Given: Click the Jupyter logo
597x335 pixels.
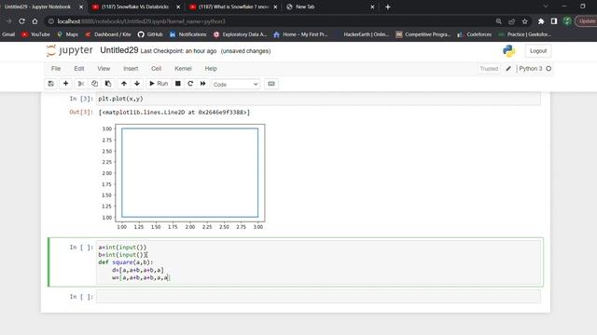Looking at the screenshot, I should click(70, 50).
